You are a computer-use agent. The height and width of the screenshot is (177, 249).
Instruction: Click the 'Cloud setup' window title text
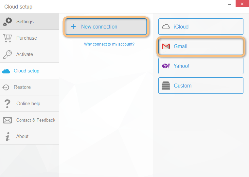point(18,7)
